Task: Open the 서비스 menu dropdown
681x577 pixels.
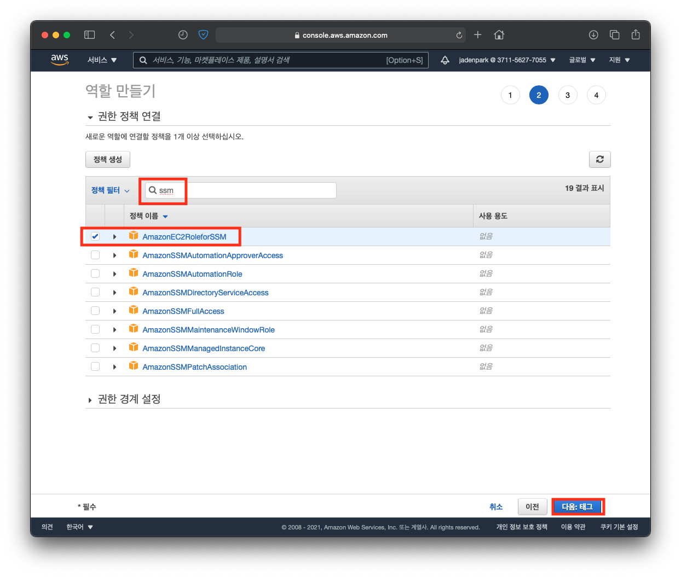Action: click(102, 60)
